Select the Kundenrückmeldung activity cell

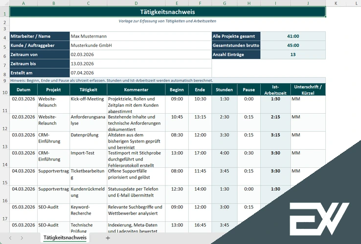click(89, 195)
